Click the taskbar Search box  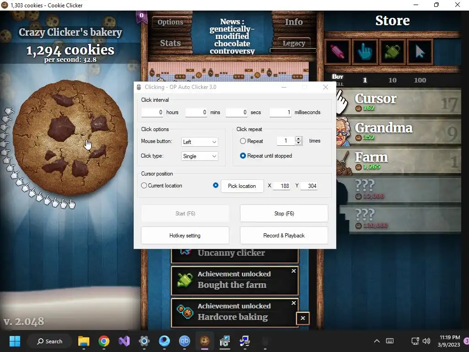coord(49,341)
